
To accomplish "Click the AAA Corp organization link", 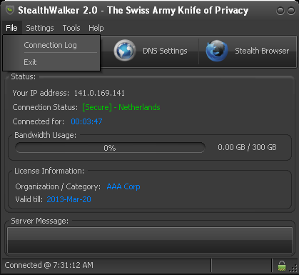I will (x=123, y=186).
